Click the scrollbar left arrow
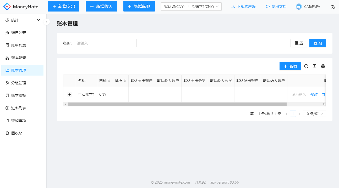Image resolution: width=339 pixels, height=188 pixels. click(65, 104)
